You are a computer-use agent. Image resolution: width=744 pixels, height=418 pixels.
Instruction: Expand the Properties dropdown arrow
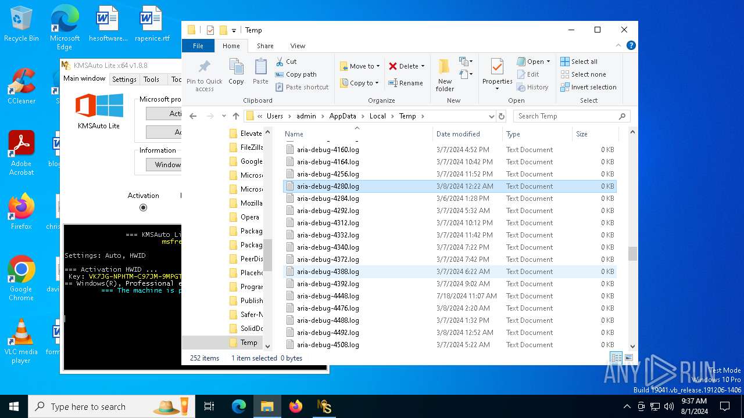click(x=497, y=89)
